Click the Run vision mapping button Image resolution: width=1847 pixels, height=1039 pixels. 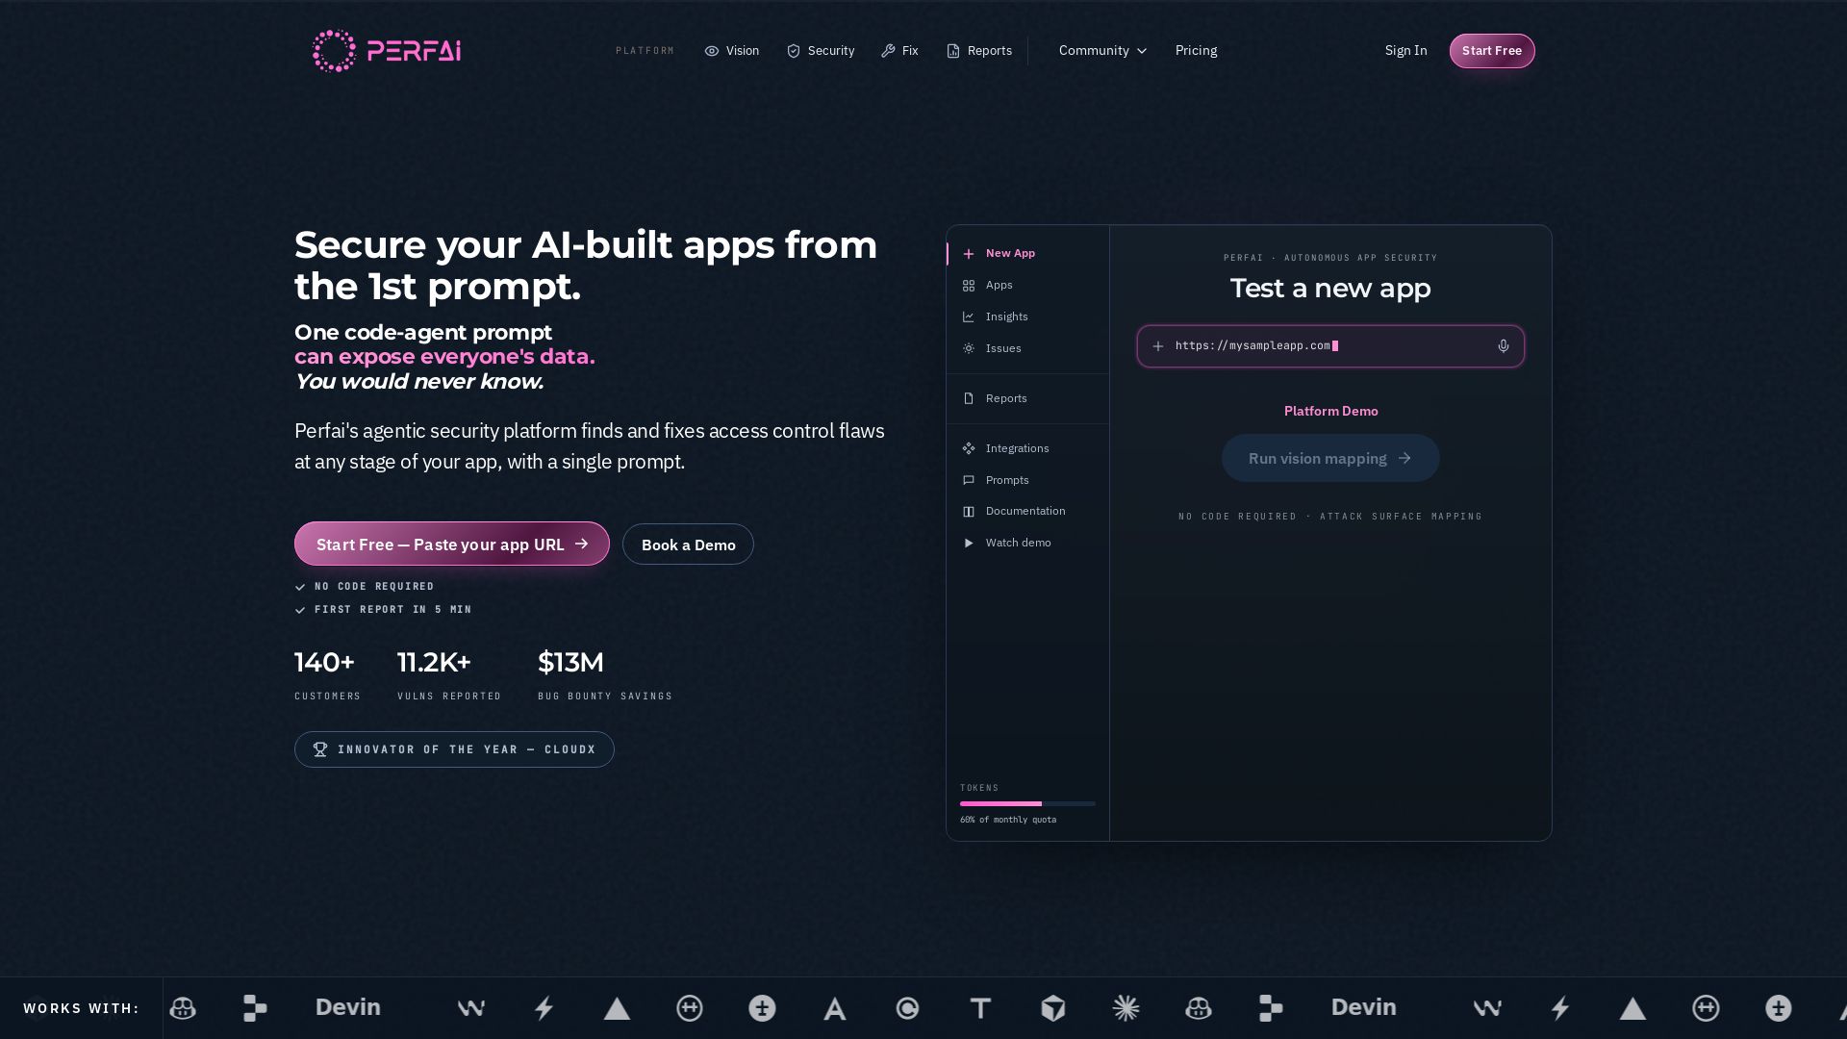pos(1330,459)
